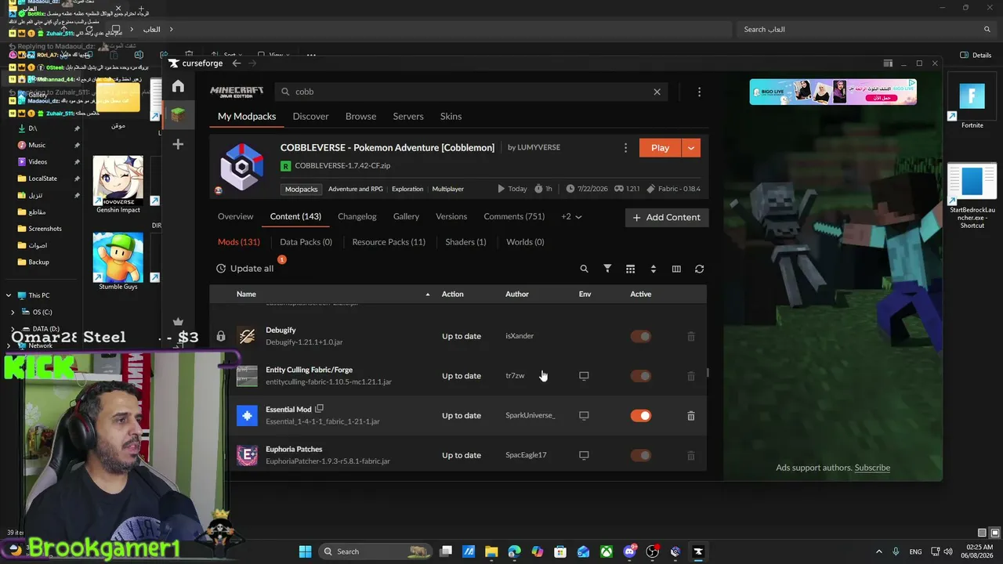The image size is (1003, 564).
Task: Delete the Euphoria Patches mod
Action: click(x=690, y=455)
